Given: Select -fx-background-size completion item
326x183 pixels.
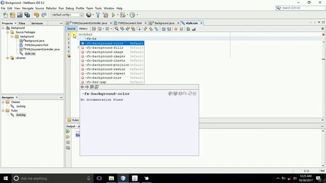Looking at the screenshot, I should point(112,78).
